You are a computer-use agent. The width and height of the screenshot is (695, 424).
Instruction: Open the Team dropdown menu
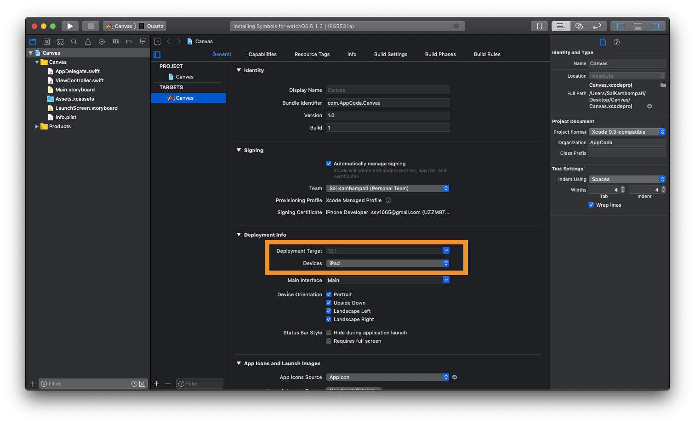point(387,188)
